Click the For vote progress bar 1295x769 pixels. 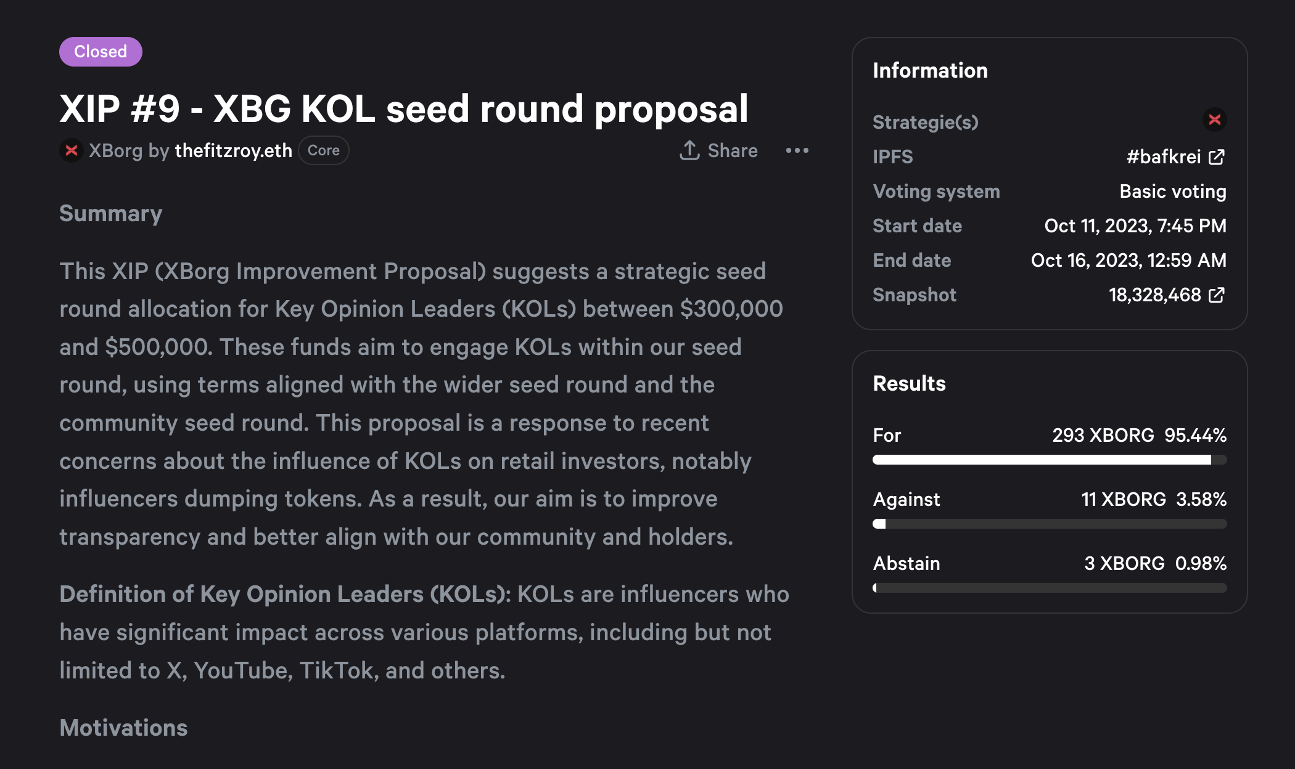[x=1049, y=460]
